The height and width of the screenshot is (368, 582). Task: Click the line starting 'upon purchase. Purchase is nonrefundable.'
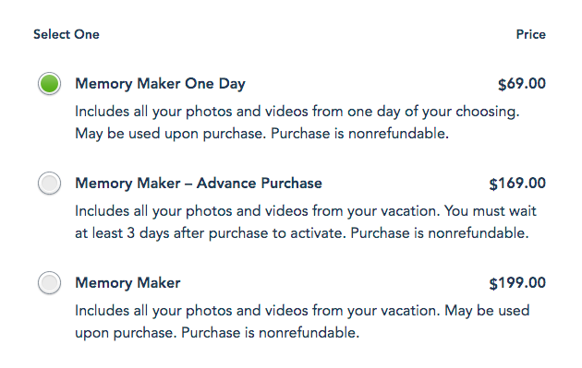pyautogui.click(x=217, y=333)
